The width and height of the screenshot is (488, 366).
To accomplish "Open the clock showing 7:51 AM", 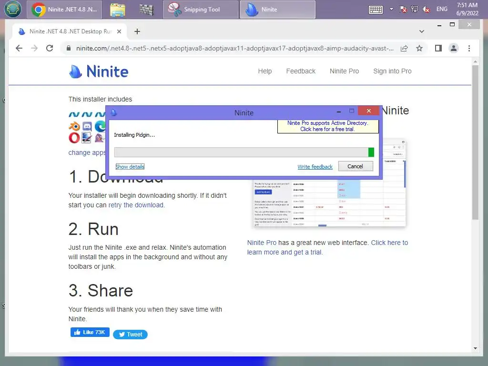I will click(x=467, y=9).
